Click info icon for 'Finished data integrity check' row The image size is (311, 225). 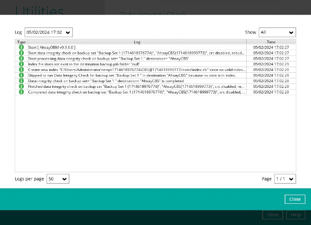pos(21,87)
